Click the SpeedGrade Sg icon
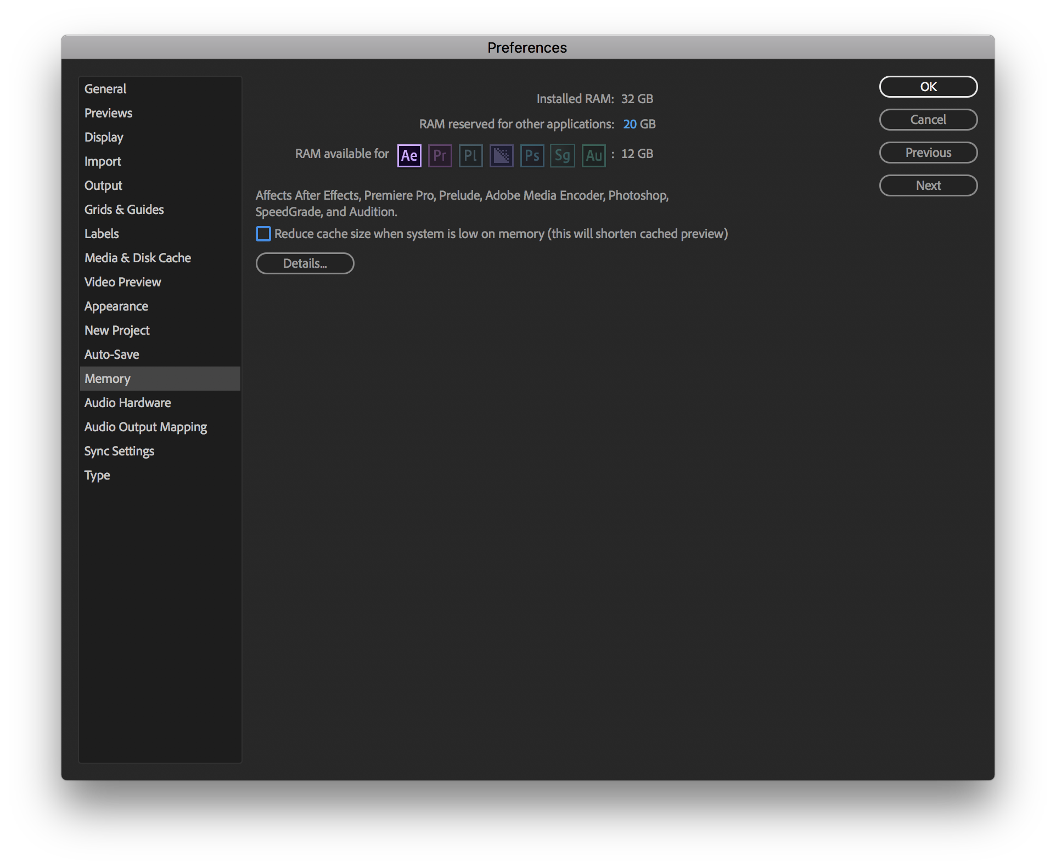Viewport: 1056px width, 868px height. click(x=563, y=156)
